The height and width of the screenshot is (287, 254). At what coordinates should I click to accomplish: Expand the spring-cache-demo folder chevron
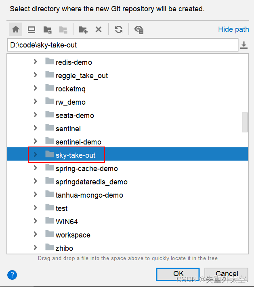(x=36, y=168)
